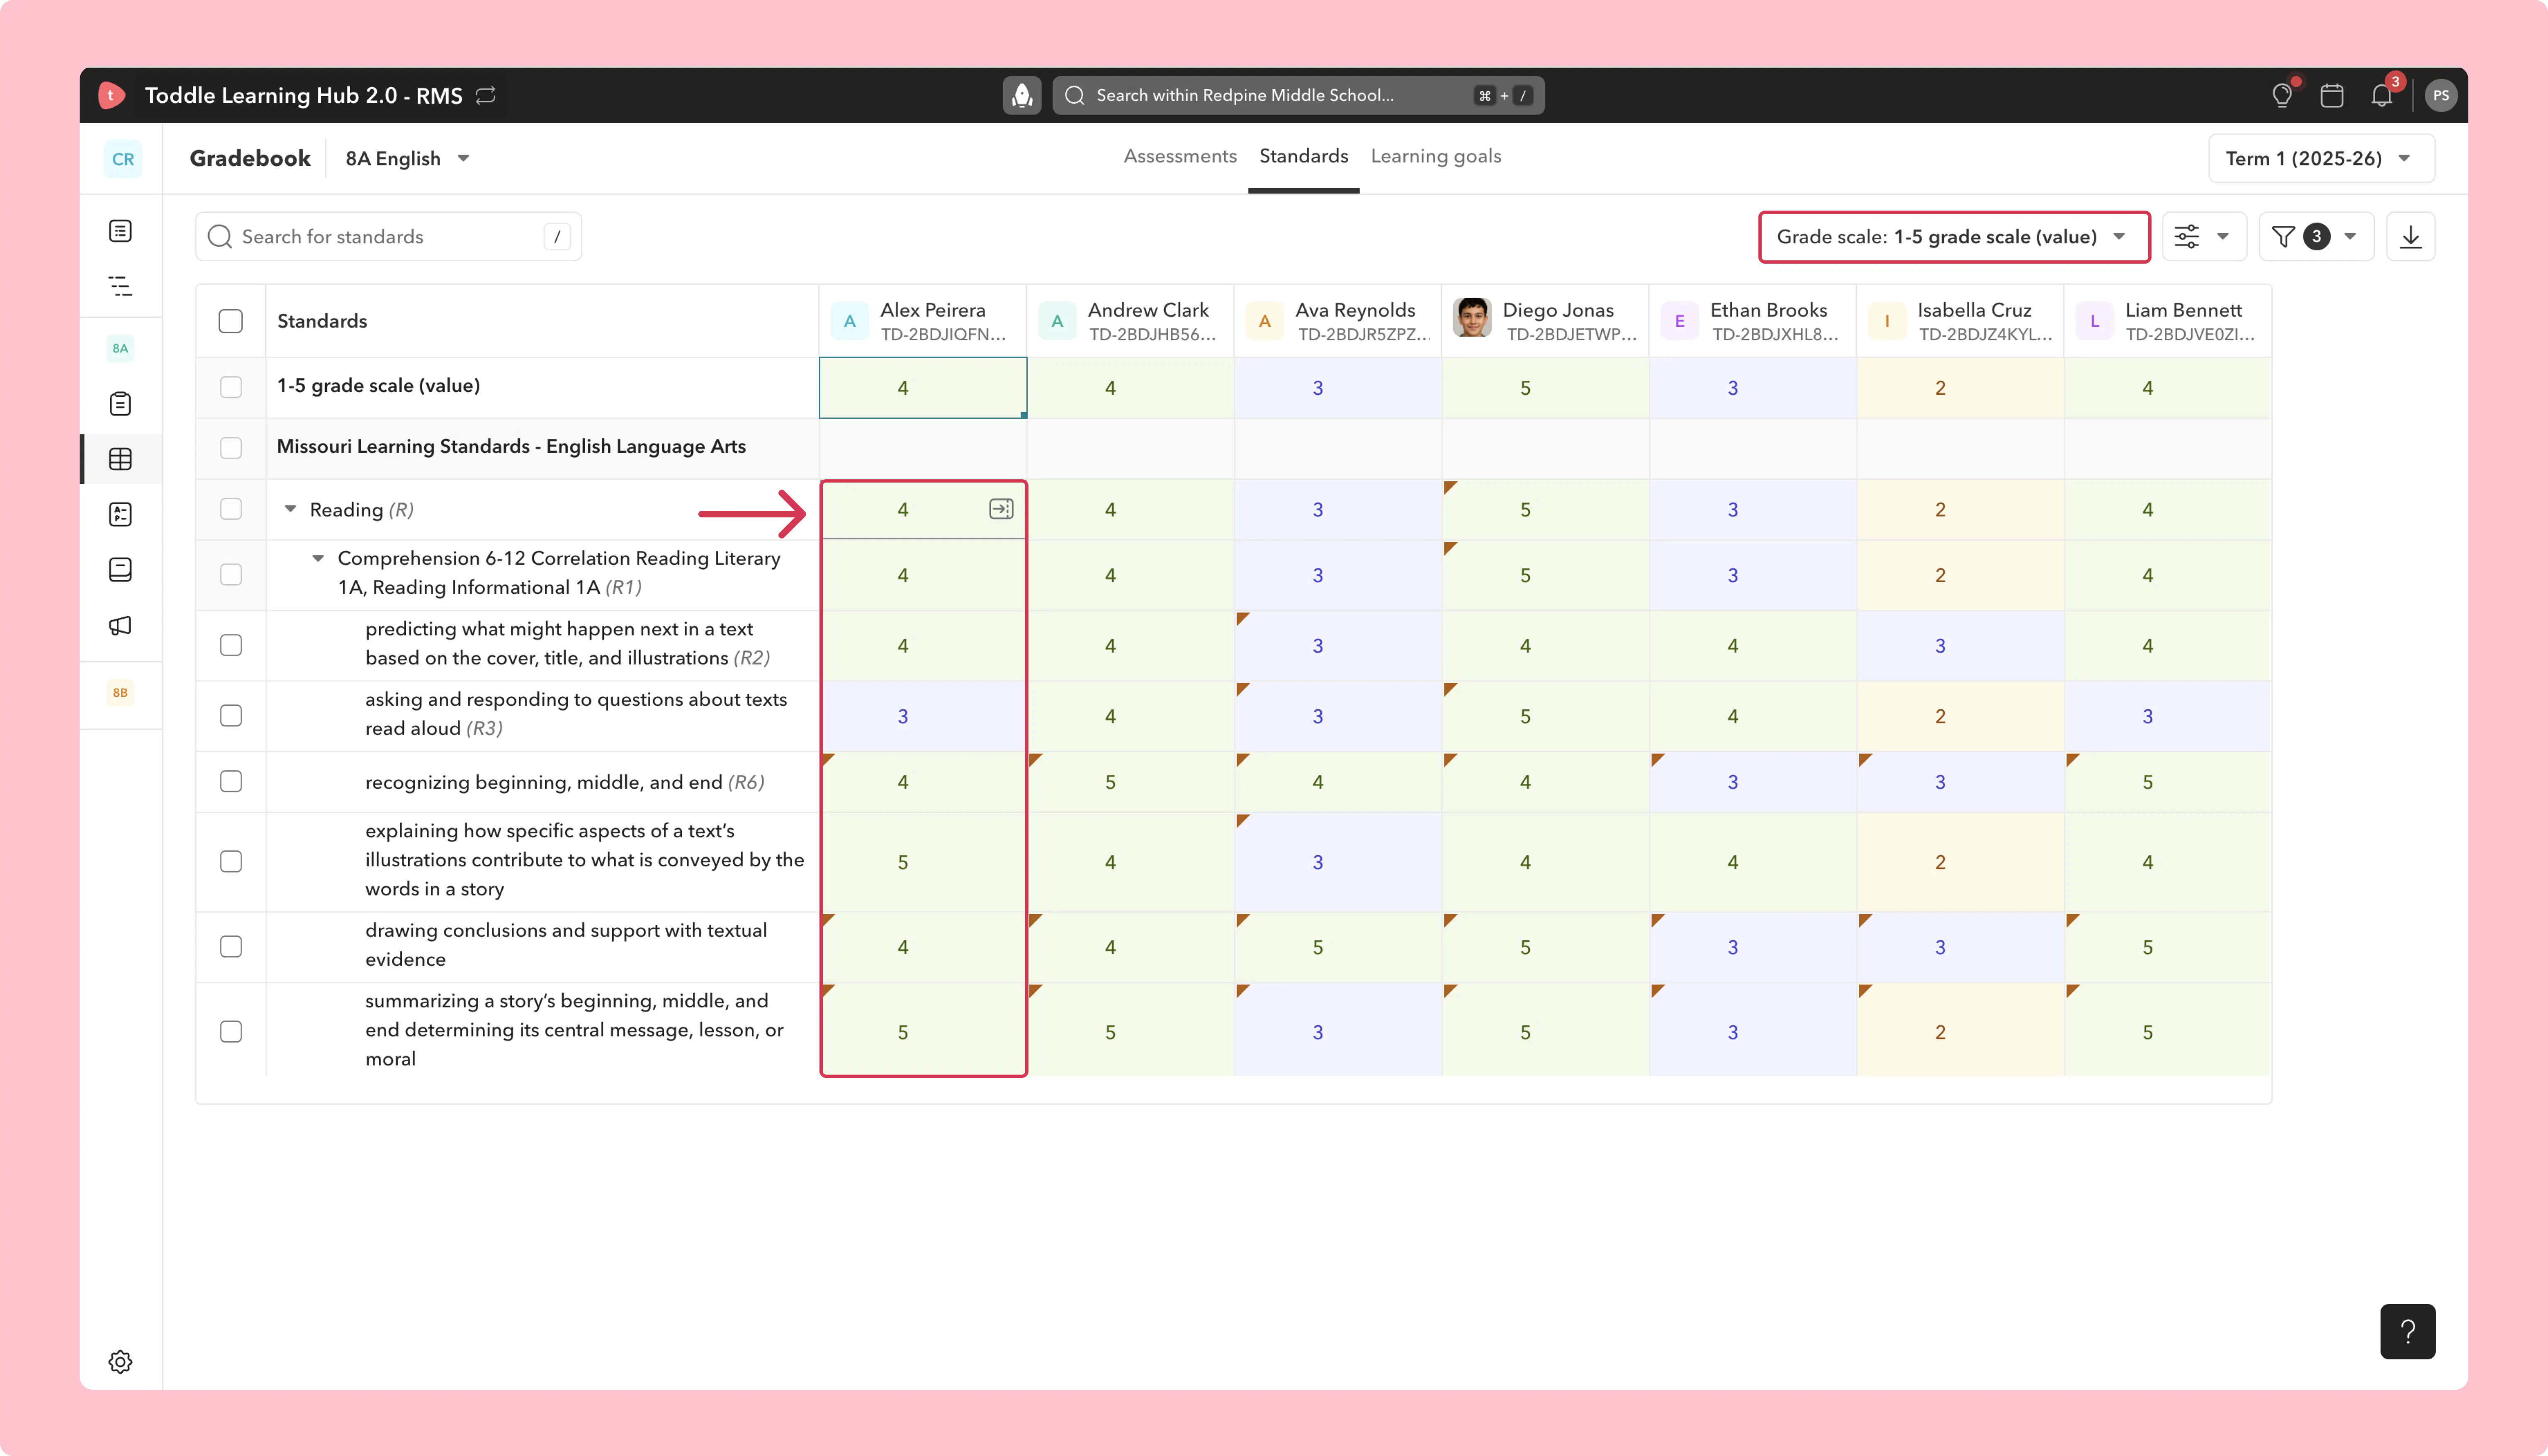
Task: Click the open side panel icon in Alex's Reading cell
Action: coord(1001,509)
